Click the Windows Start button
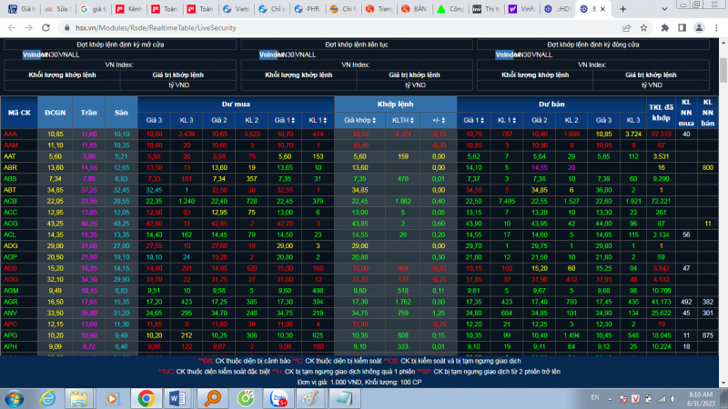Screen dimensions: 728x409 pyautogui.click(x=14, y=398)
